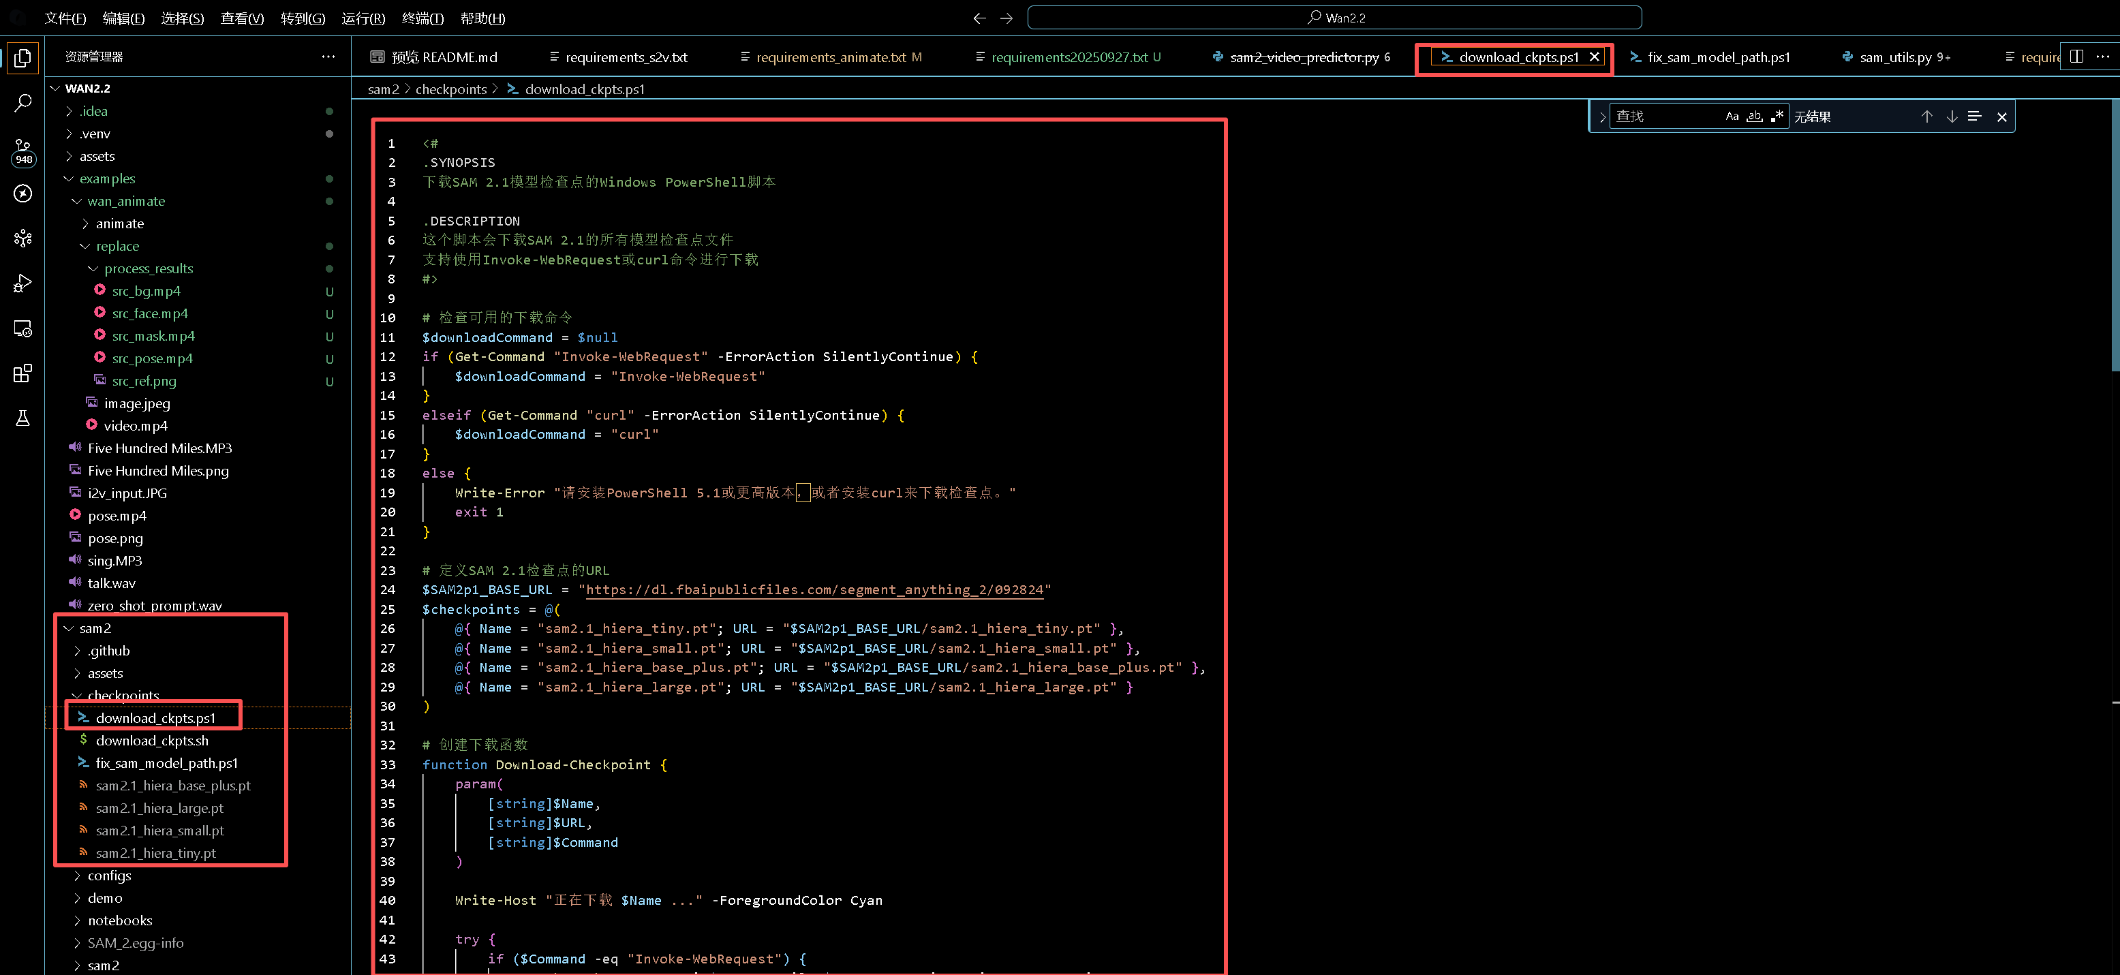The height and width of the screenshot is (975, 2120).
Task: Switch to the sam_utils.py tab
Action: [1897, 57]
